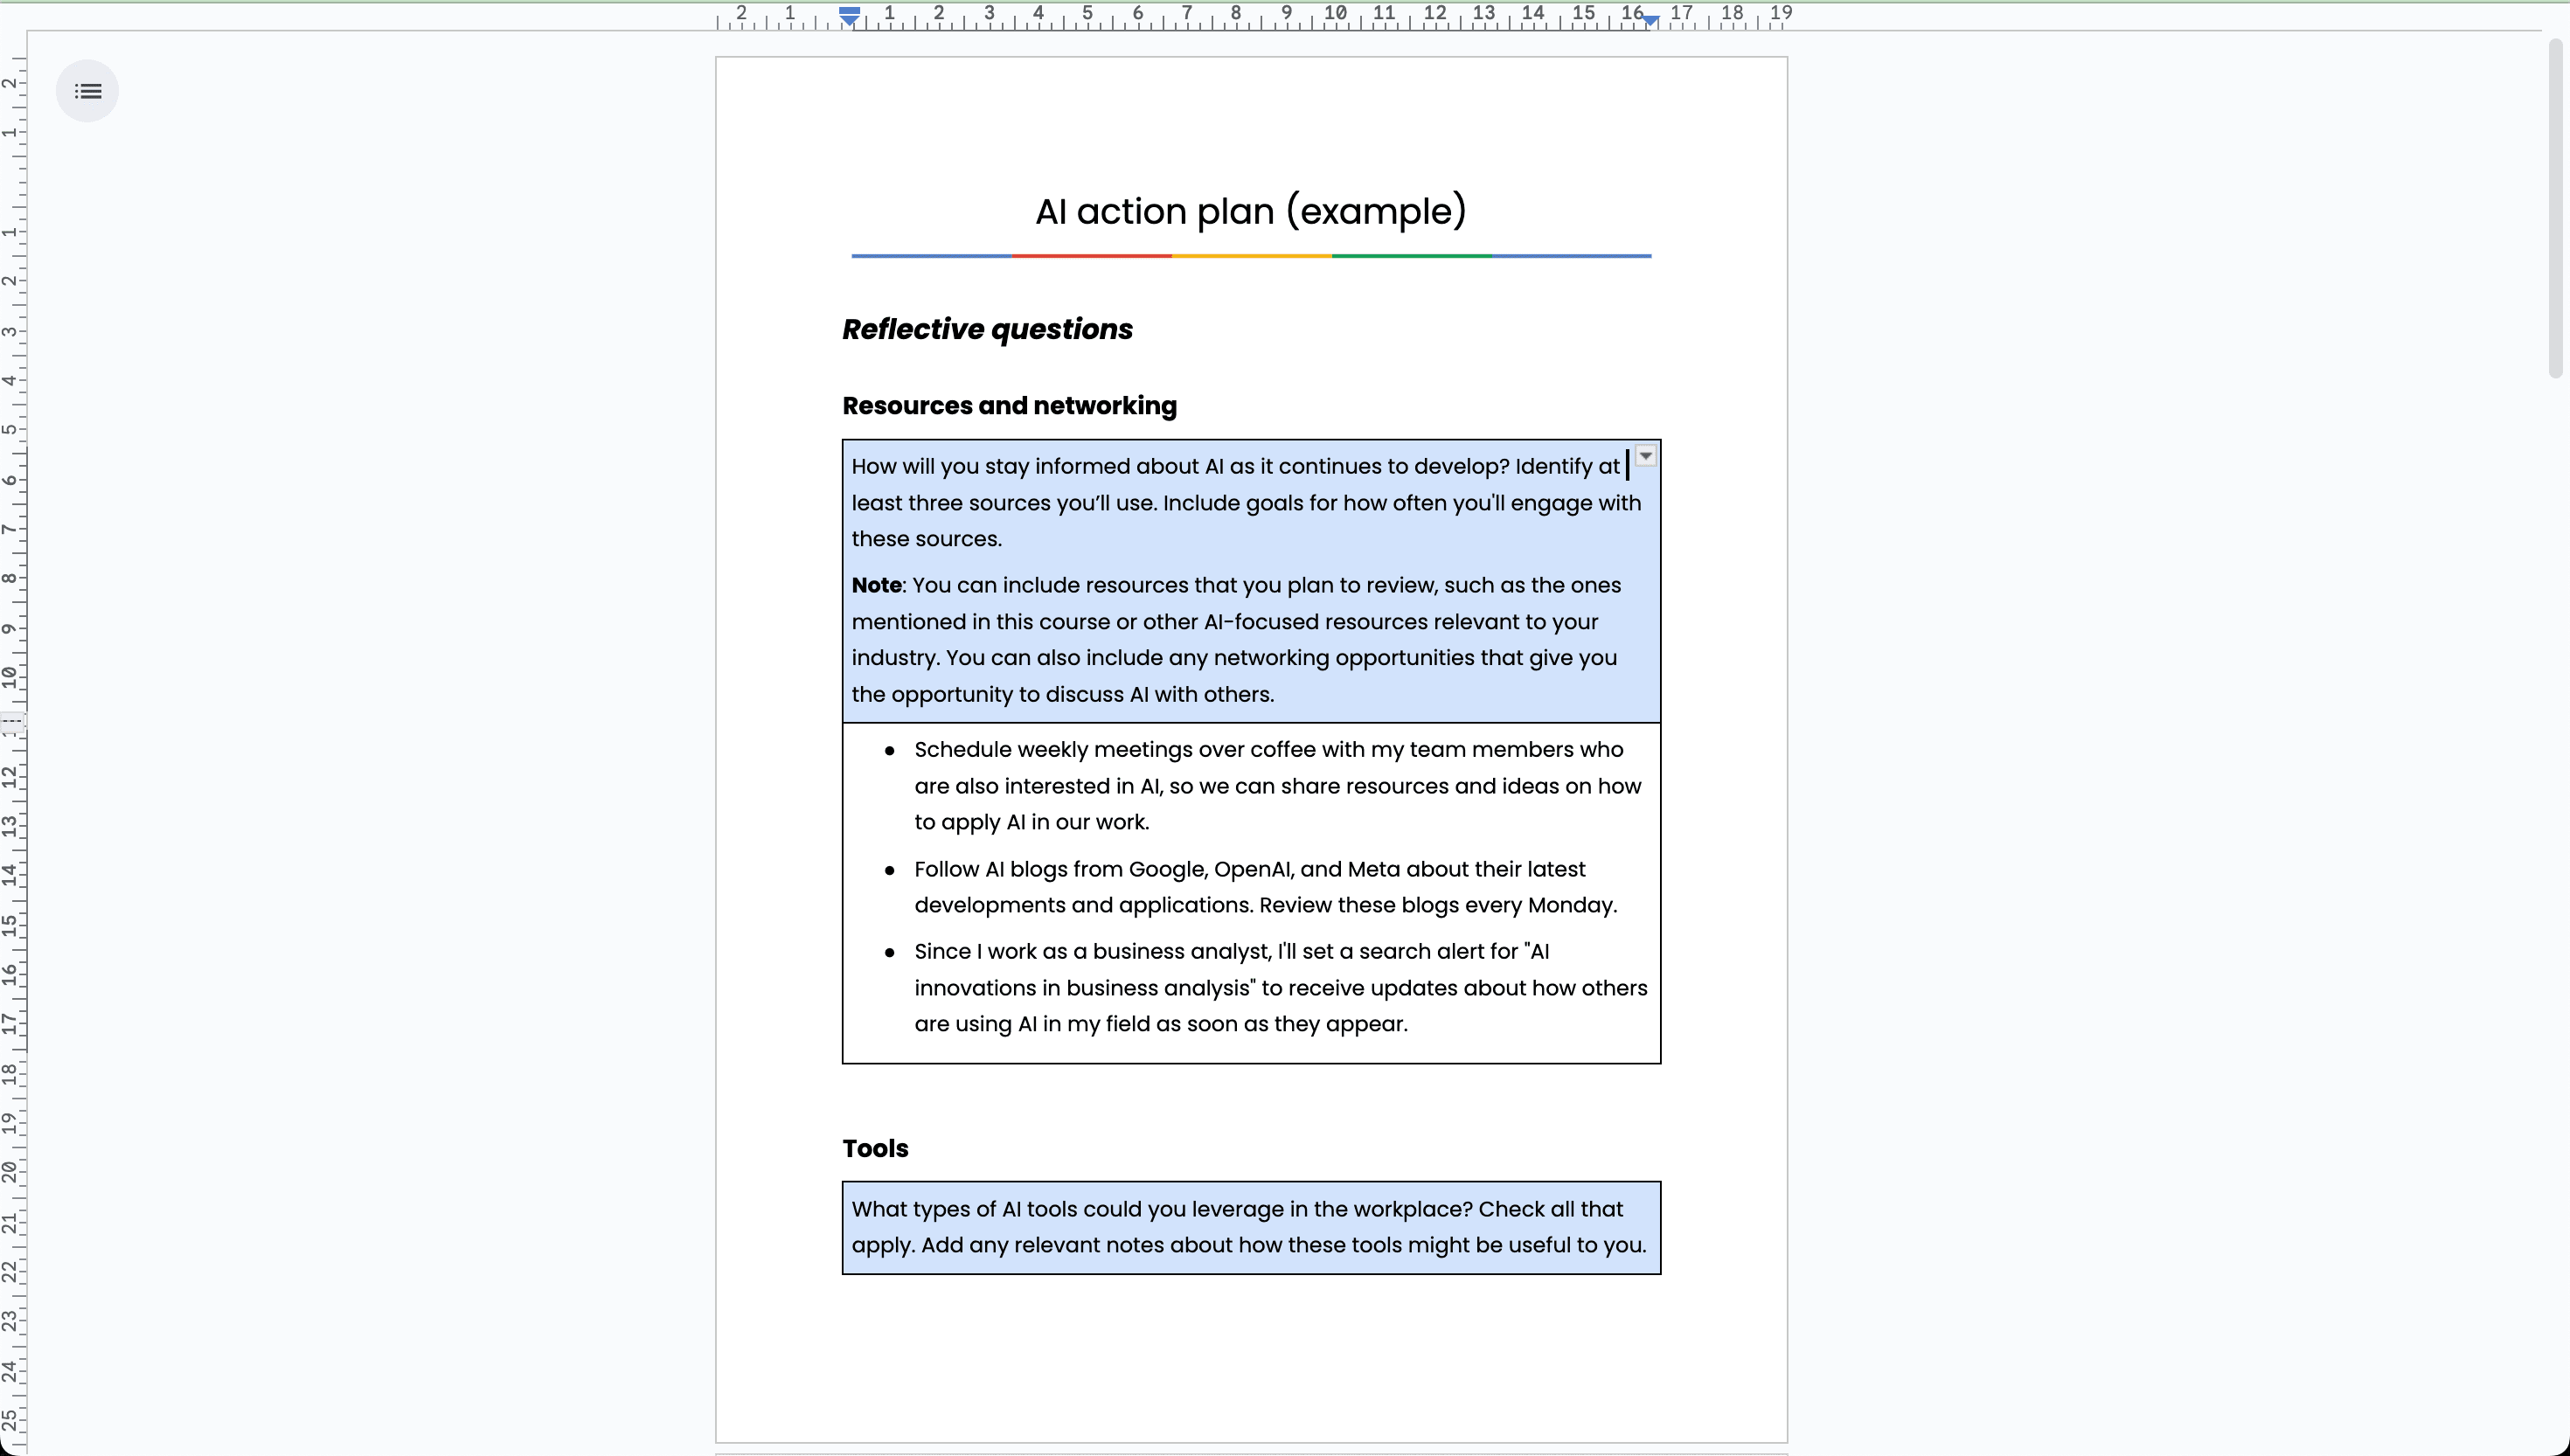Screen dimensions: 2570x1456
Task: Click the 'Schedule weekly meetings' bullet text
Action: point(1277,786)
